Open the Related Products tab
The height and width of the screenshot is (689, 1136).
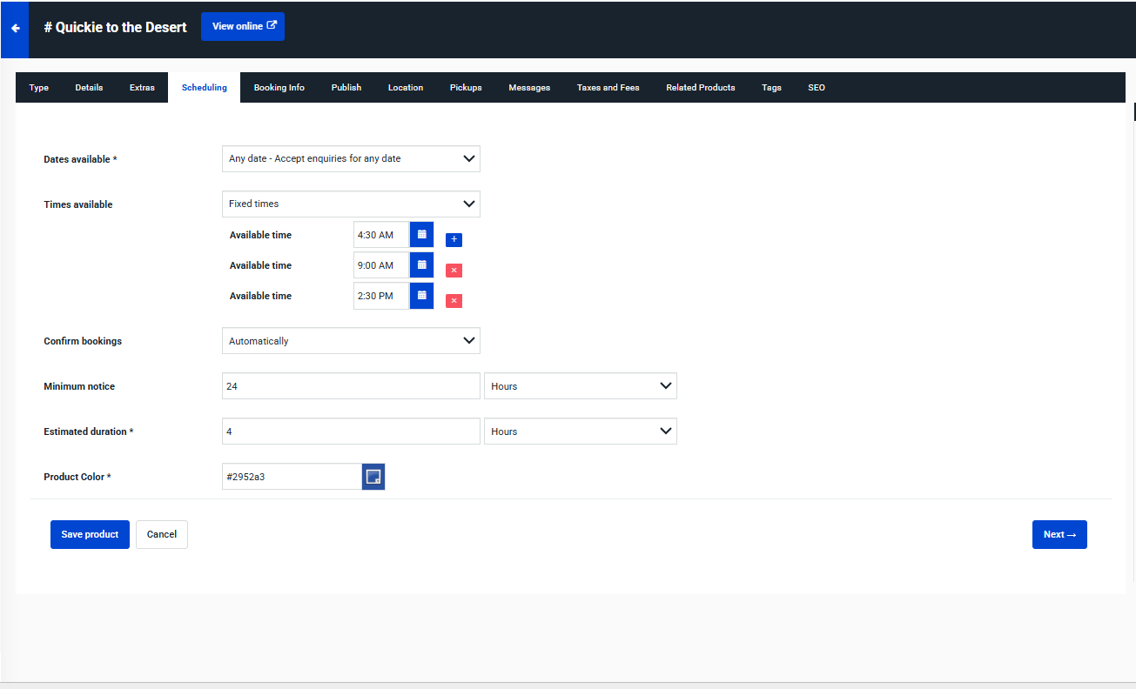tap(701, 88)
